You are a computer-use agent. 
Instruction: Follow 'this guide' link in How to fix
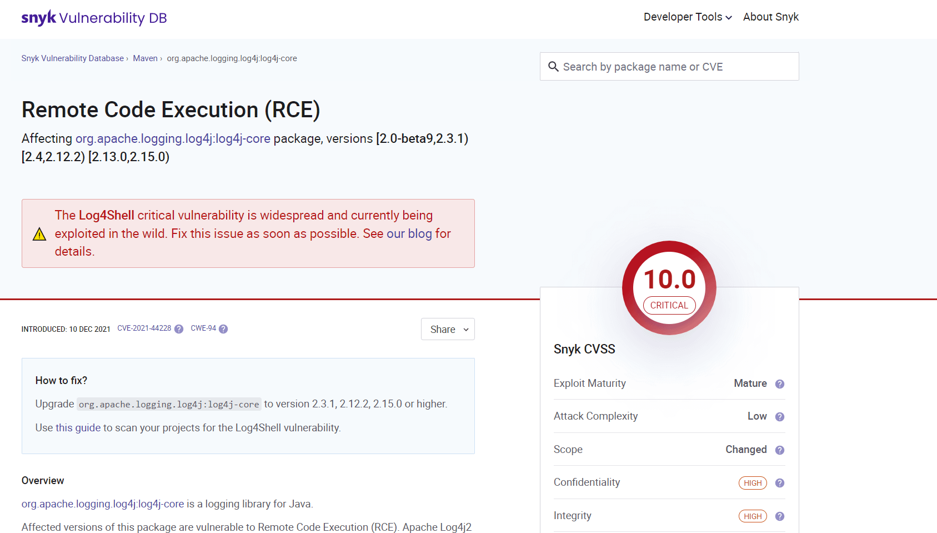coord(78,427)
